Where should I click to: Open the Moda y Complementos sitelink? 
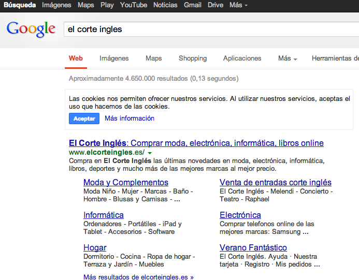[x=126, y=183]
